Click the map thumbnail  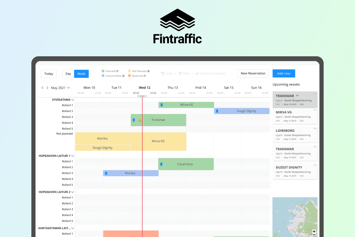(x=295, y=217)
